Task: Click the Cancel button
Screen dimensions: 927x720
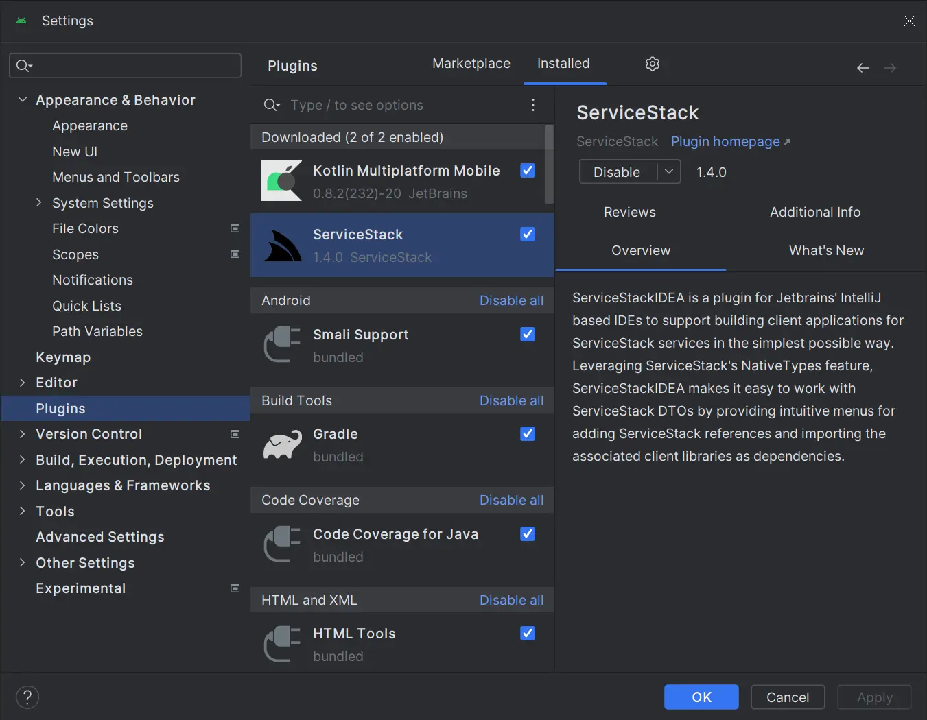Action: click(x=788, y=697)
